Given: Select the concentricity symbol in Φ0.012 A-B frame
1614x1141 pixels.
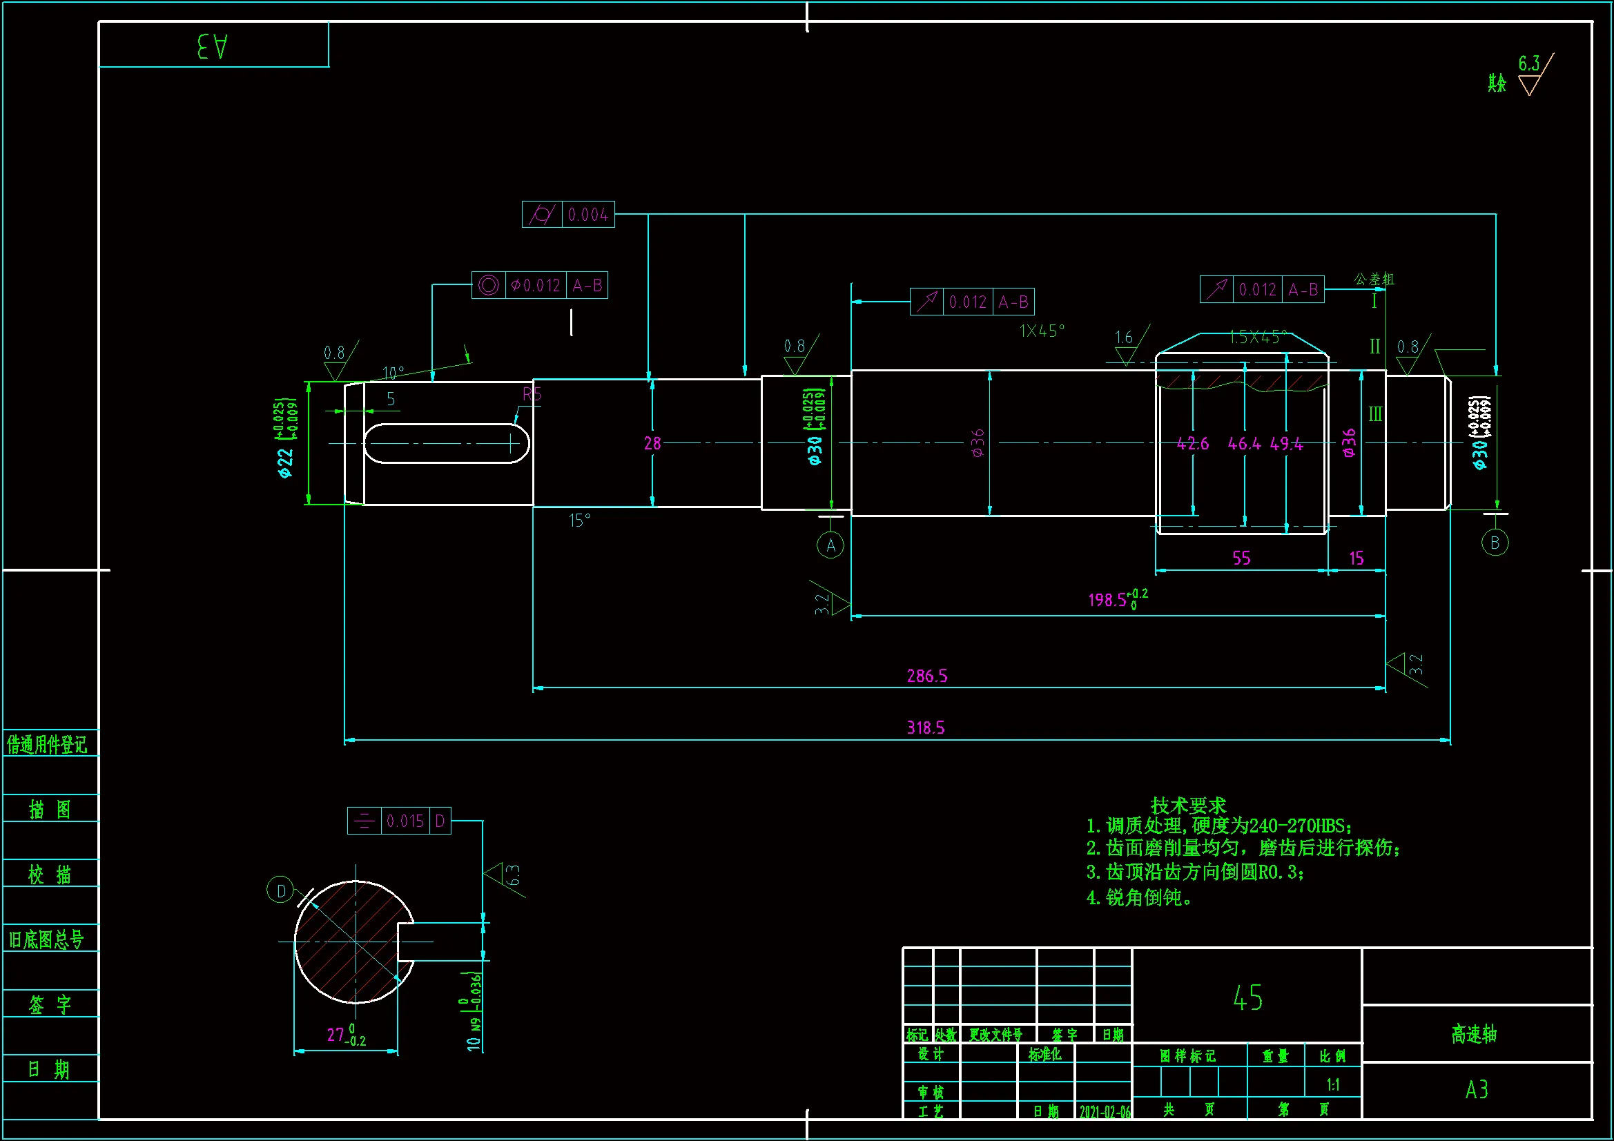Looking at the screenshot, I should [489, 284].
